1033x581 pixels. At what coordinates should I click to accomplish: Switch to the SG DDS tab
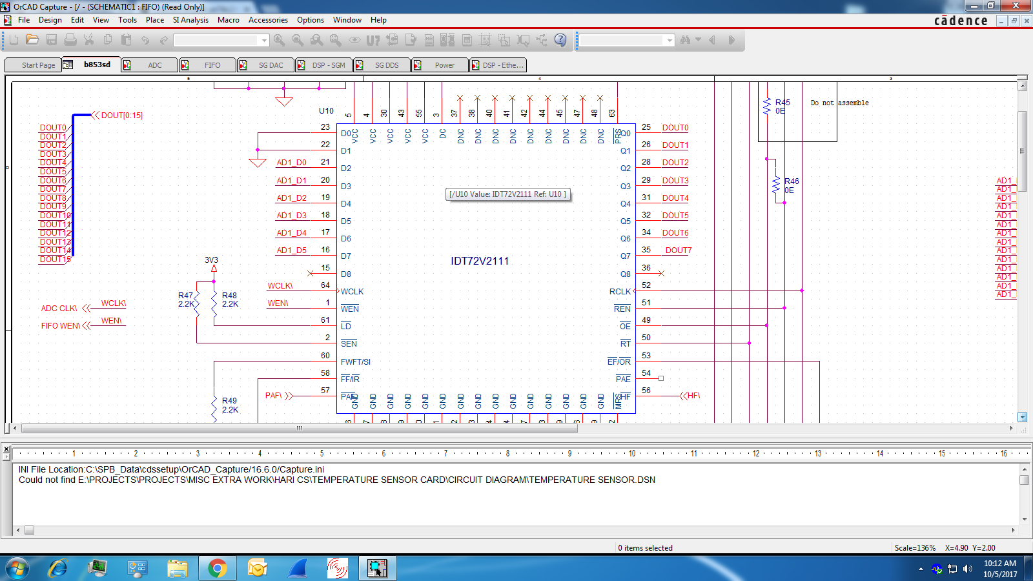pos(382,65)
